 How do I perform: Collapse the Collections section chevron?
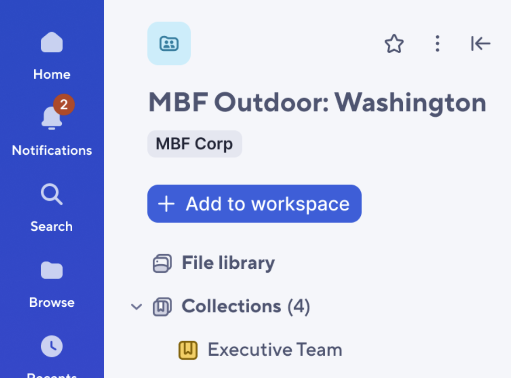[136, 307]
